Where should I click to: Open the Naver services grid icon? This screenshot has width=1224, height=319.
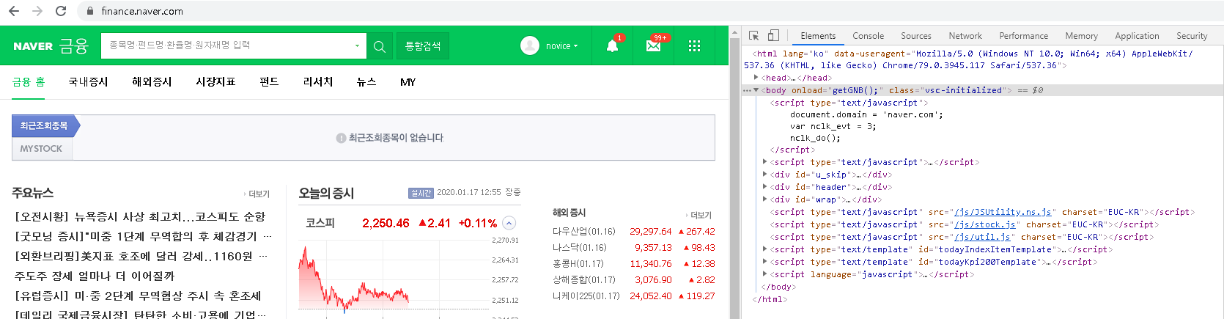tap(694, 46)
